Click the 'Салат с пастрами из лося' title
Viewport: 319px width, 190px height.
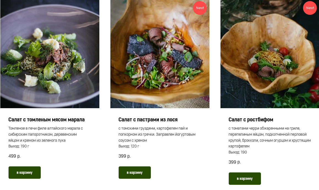(x=148, y=120)
